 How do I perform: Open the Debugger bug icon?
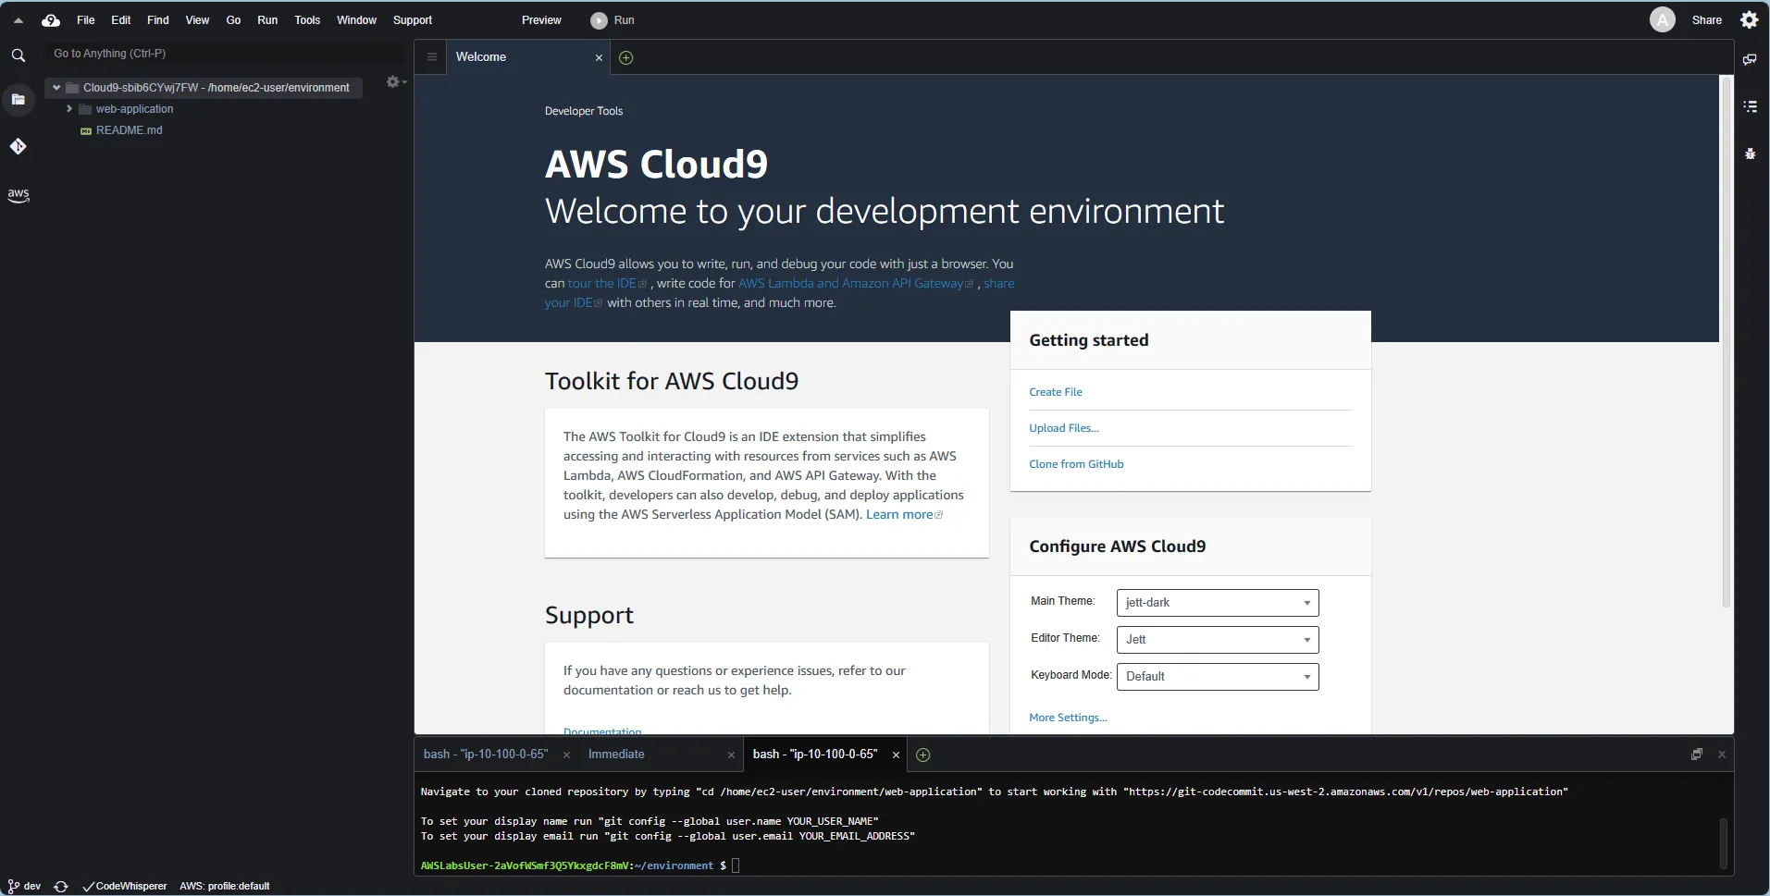point(1750,153)
